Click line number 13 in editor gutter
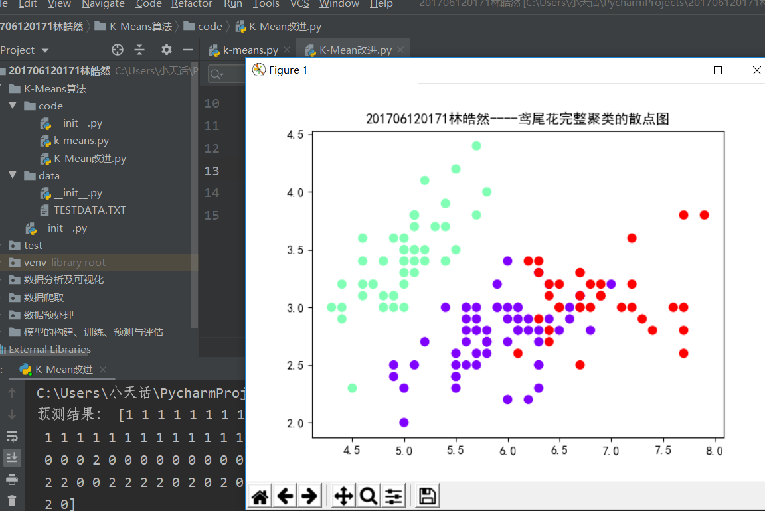The width and height of the screenshot is (765, 511). (x=212, y=171)
